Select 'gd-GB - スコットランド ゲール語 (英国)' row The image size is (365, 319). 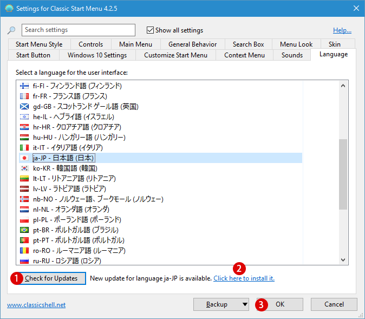point(161,106)
